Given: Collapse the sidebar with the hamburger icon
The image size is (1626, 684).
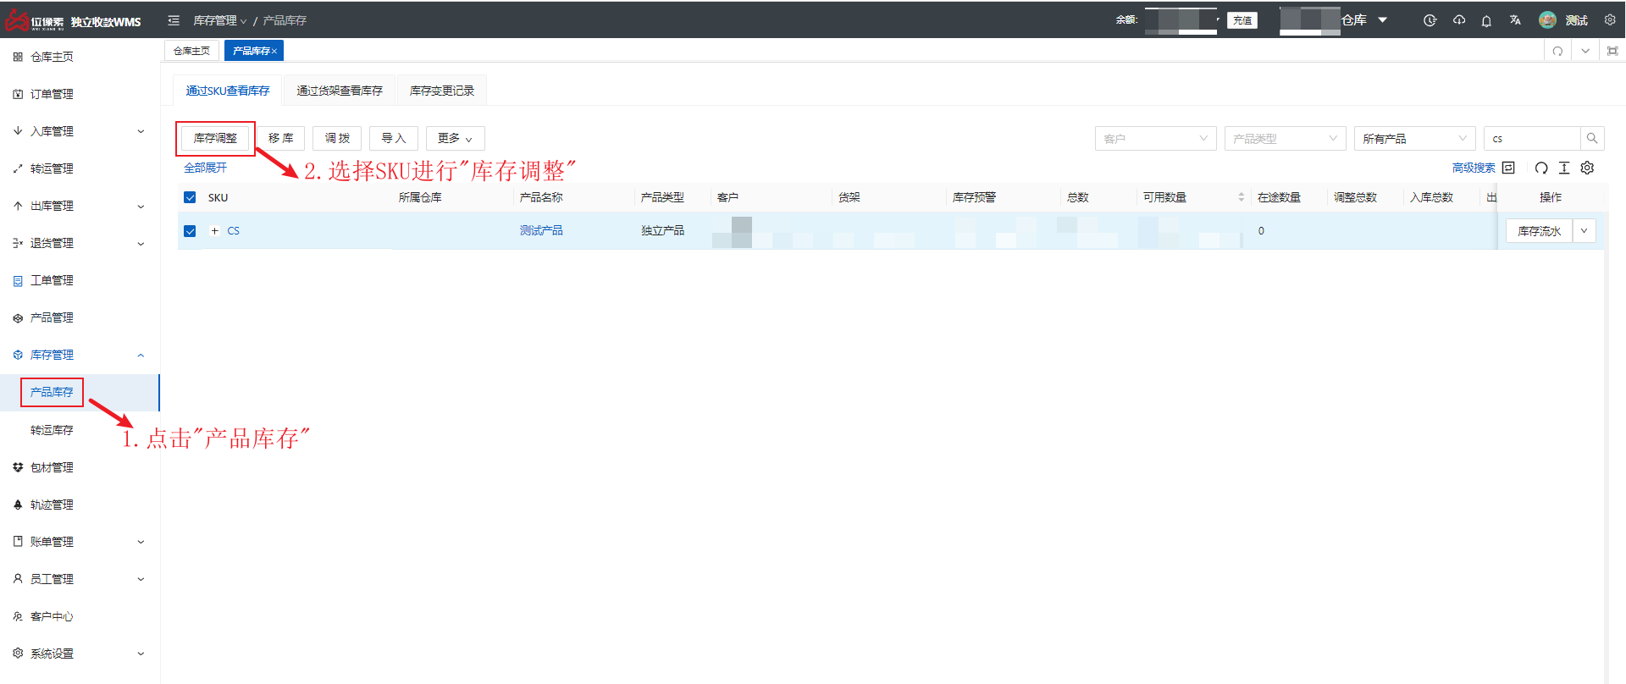Looking at the screenshot, I should click(174, 20).
